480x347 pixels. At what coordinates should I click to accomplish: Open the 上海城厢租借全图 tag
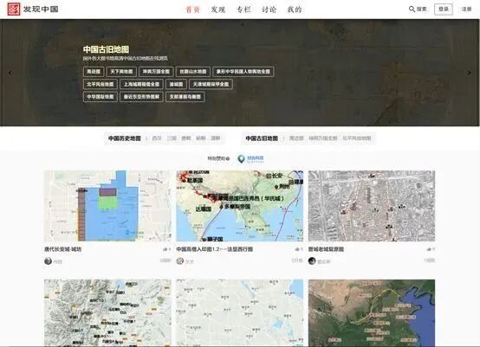coord(141,84)
